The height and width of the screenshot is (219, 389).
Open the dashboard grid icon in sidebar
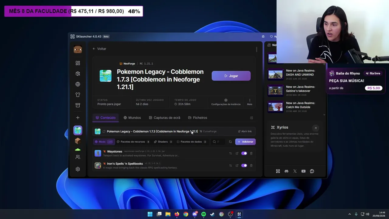[78, 63]
